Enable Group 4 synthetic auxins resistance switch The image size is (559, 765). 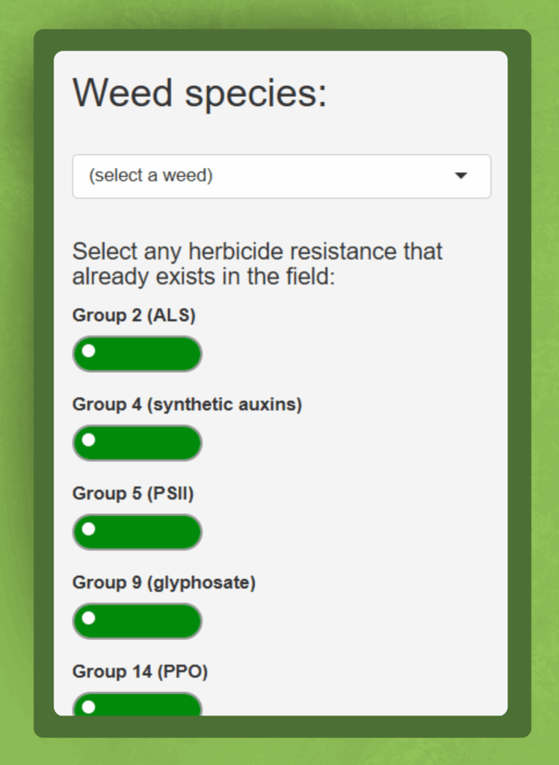tap(138, 442)
